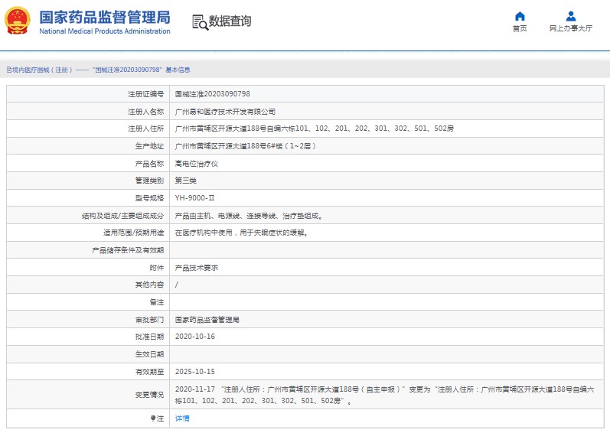This screenshot has height=433, width=610.
Task: Select approving department value 国家药品监督管理局
Action: pos(207,320)
